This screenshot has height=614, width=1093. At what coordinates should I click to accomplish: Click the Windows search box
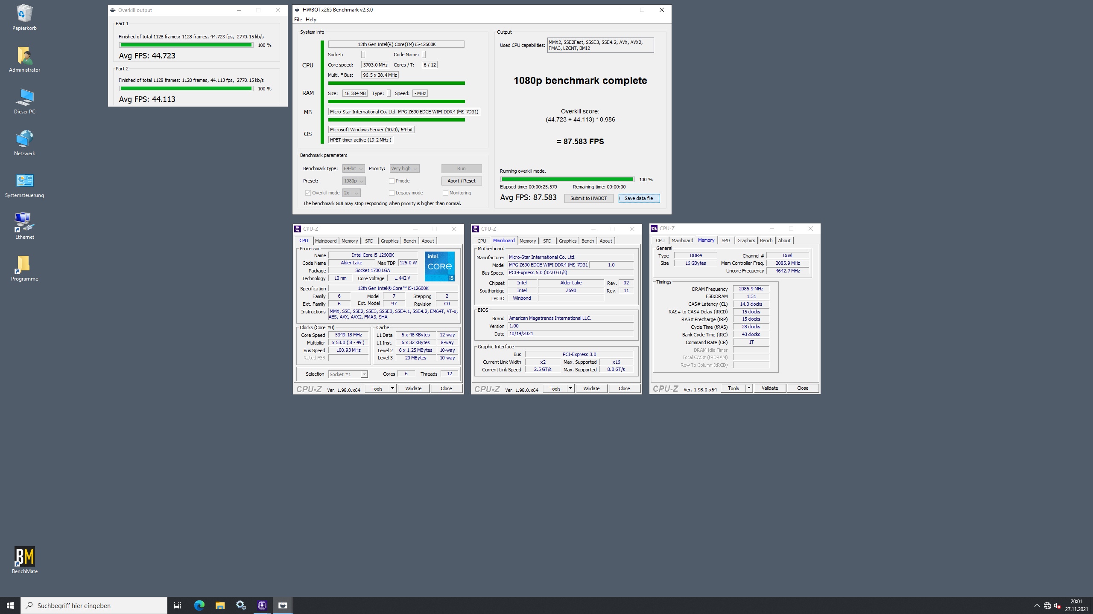94,605
